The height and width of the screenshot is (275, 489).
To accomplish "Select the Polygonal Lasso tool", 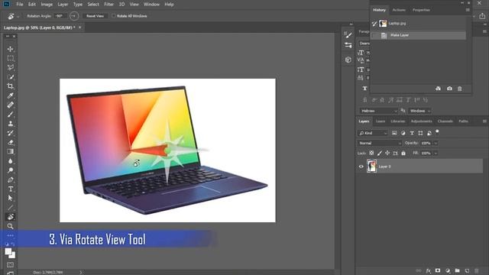I will [x=10, y=67].
